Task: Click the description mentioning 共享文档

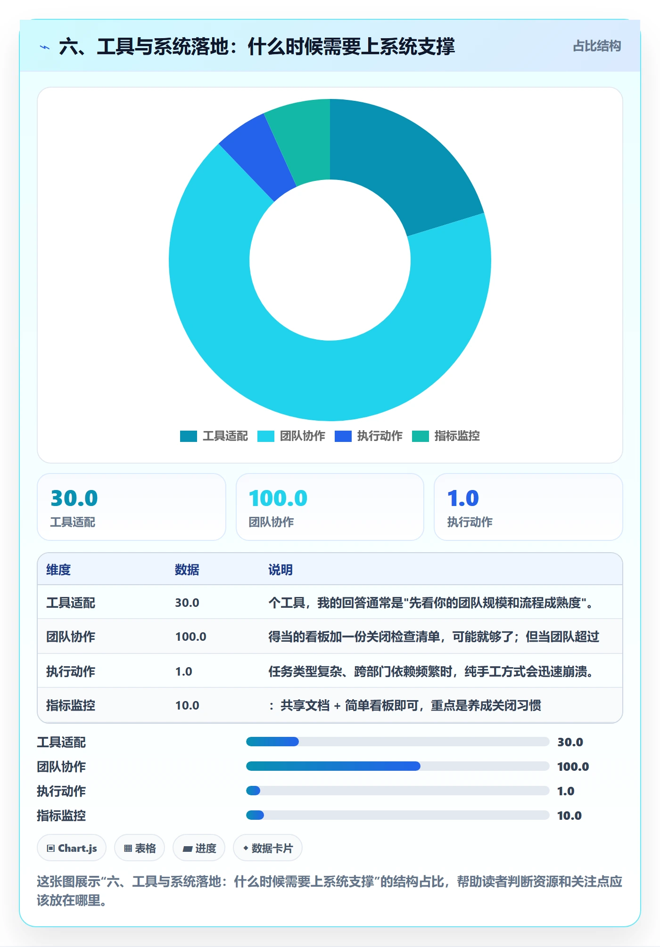Action: 405,705
